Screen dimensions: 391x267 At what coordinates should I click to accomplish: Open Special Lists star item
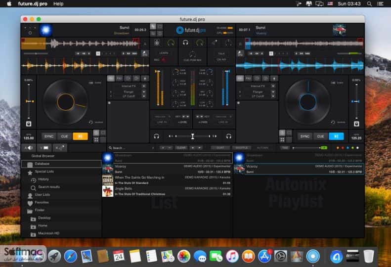coord(61,172)
